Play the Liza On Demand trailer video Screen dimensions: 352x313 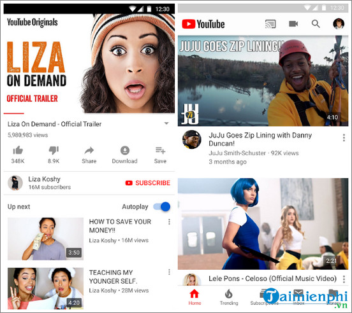tap(89, 63)
